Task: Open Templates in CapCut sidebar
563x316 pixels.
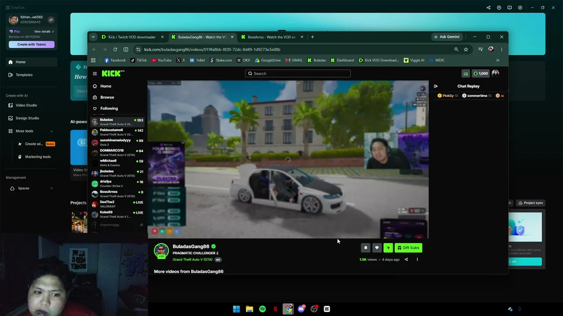Action: pos(31,75)
